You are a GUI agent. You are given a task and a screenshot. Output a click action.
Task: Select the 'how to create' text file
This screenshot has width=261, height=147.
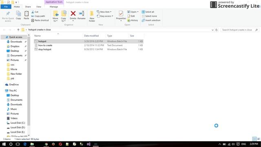[88, 45]
